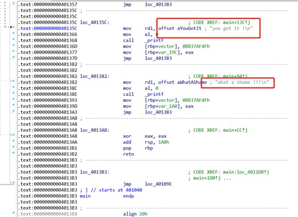The width and height of the screenshot is (298, 217).
Task: Click the [rbp+var_1A0] operand
Action: [x=162, y=106]
